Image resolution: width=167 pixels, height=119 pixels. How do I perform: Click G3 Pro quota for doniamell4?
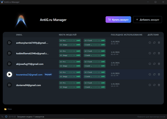pos(70,83)
